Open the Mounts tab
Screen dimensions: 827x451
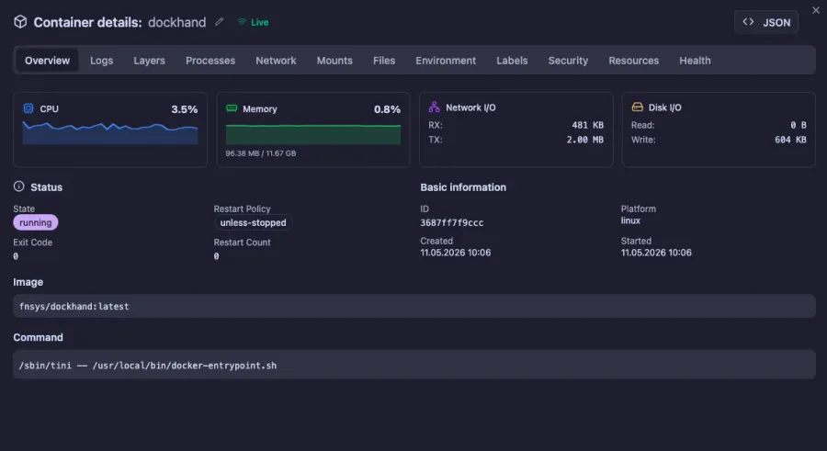pos(334,60)
